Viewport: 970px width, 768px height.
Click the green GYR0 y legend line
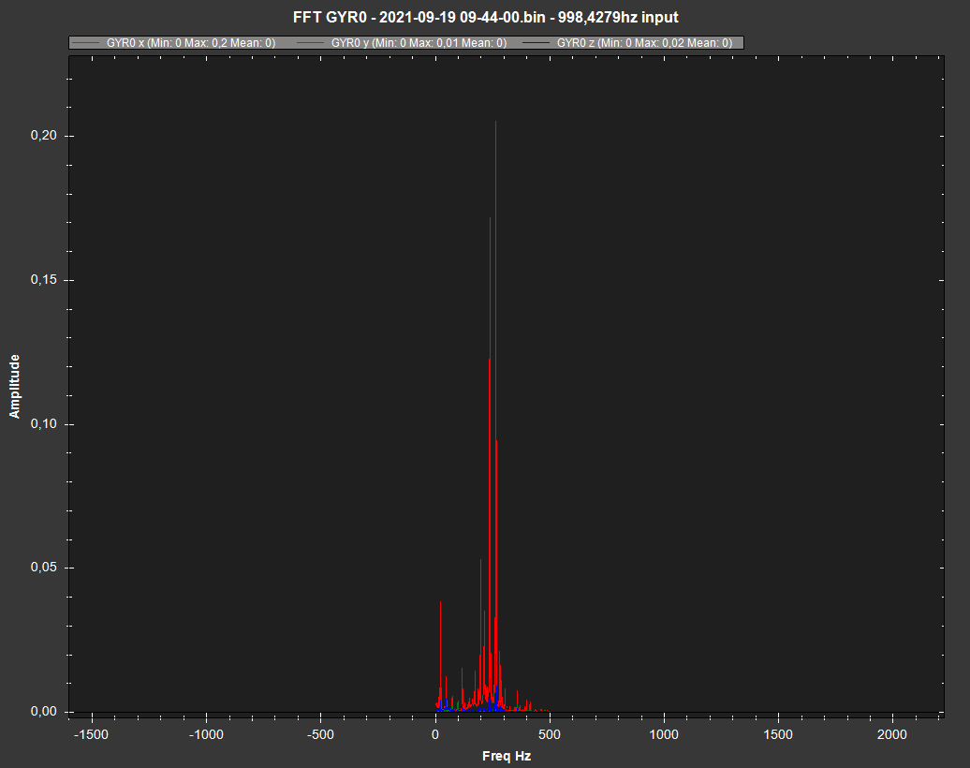pos(311,43)
